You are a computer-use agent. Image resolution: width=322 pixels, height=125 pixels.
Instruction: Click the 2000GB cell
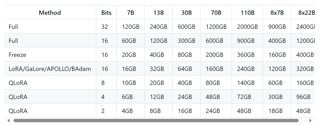click(x=247, y=27)
